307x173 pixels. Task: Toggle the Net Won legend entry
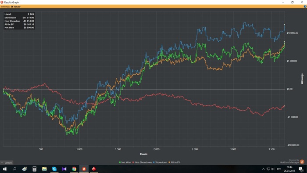point(125,162)
